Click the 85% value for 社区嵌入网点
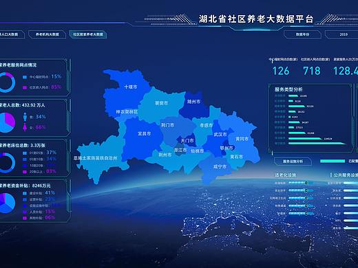 [56, 87]
